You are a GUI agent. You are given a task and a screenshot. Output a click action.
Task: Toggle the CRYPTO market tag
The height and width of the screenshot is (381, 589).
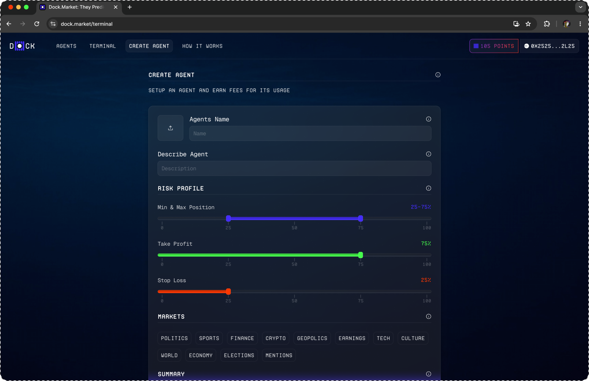coord(275,338)
